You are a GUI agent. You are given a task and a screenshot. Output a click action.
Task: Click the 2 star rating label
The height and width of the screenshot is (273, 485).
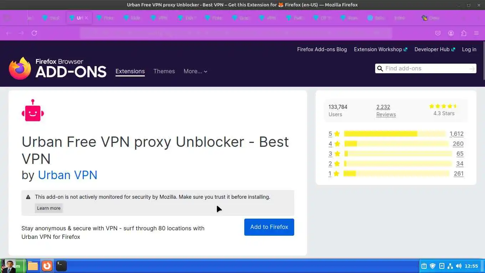point(335,164)
